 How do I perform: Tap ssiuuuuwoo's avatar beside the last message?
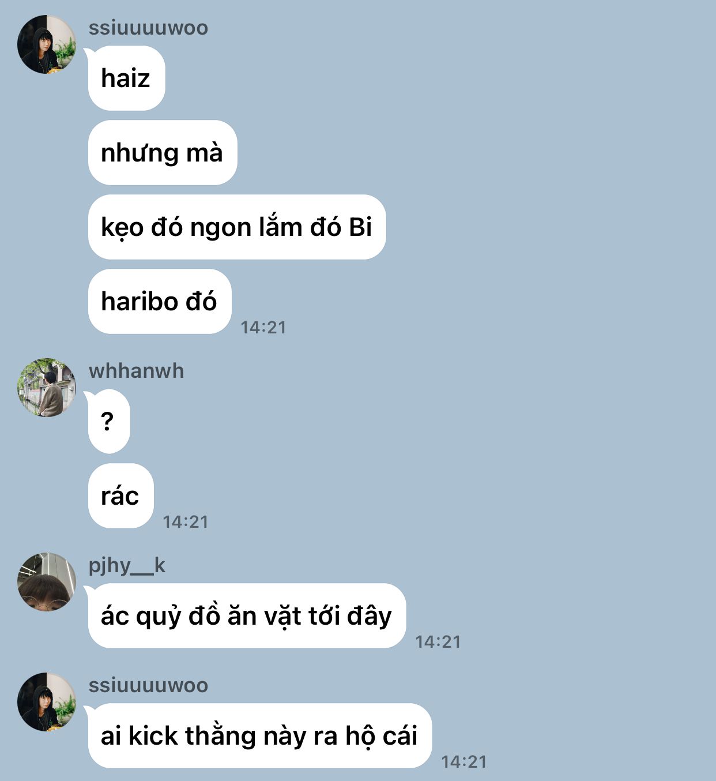point(46,702)
